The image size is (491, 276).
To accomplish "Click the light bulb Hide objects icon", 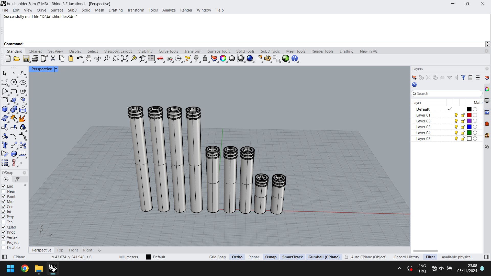I will (x=196, y=59).
